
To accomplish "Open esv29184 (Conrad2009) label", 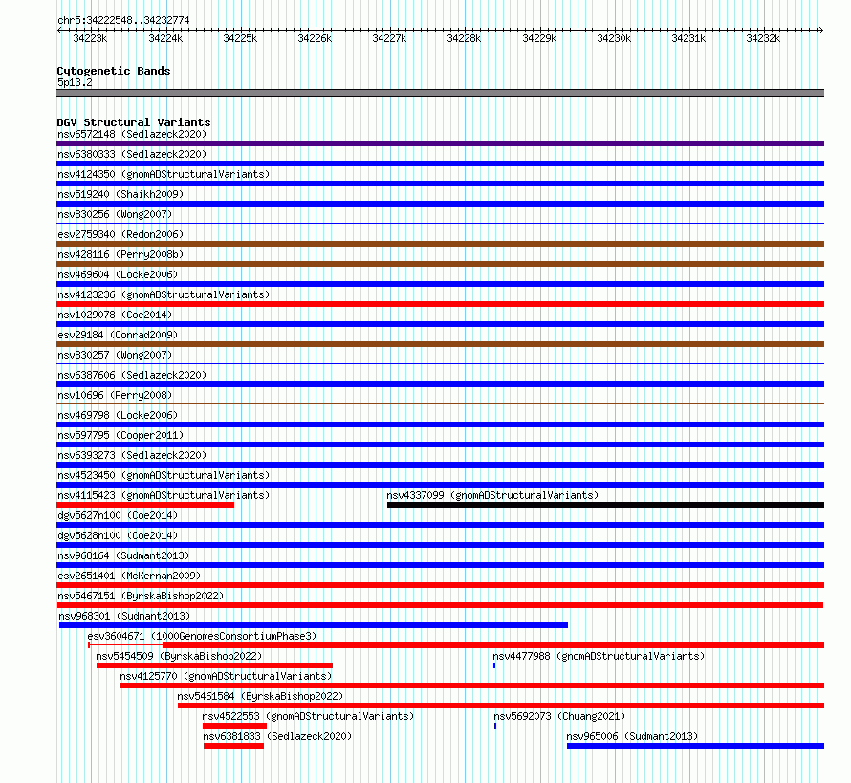I will (x=118, y=335).
